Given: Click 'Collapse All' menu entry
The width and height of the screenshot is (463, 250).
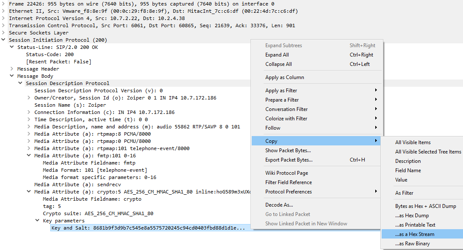Looking at the screenshot, I should [x=279, y=64].
